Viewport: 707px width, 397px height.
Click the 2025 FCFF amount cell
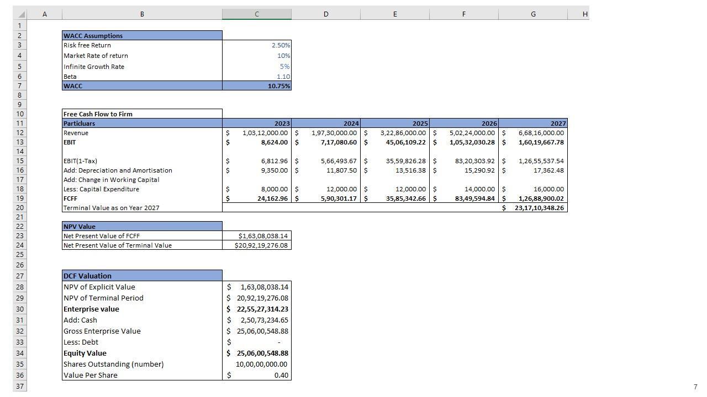coord(395,198)
